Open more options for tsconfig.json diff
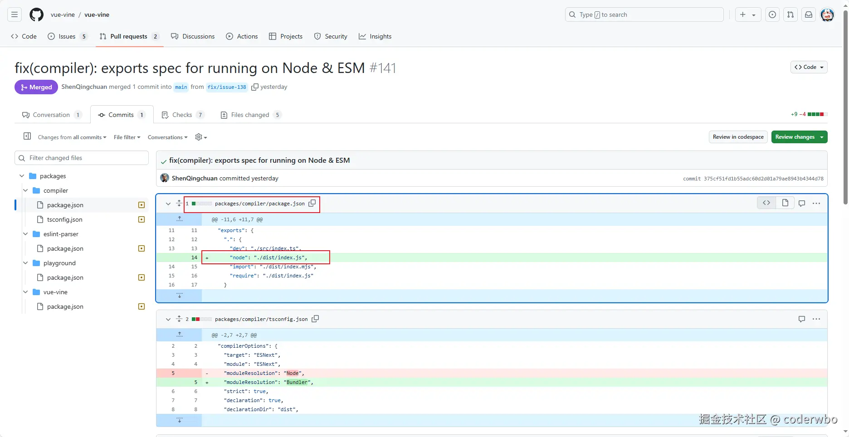Image resolution: width=849 pixels, height=437 pixels. point(816,319)
